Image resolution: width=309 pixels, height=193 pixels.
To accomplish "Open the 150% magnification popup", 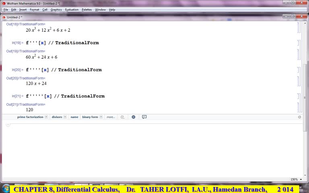I will [296, 179].
